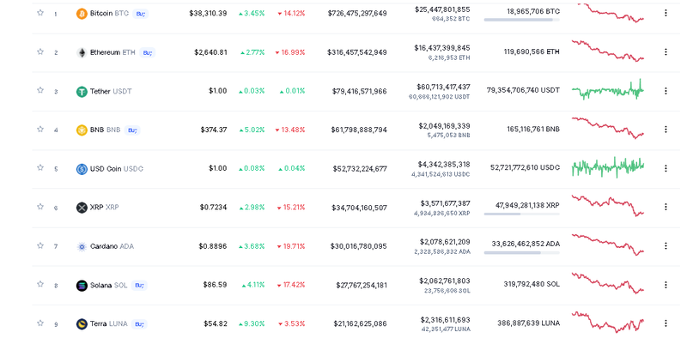Click the Bitcoin orange logo icon
The height and width of the screenshot is (338, 687).
tap(82, 14)
